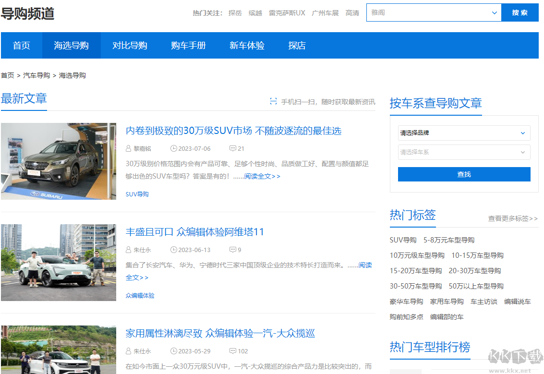The height and width of the screenshot is (374, 544).
Task: Select the 15-20万车型导购 tag
Action: click(x=415, y=271)
